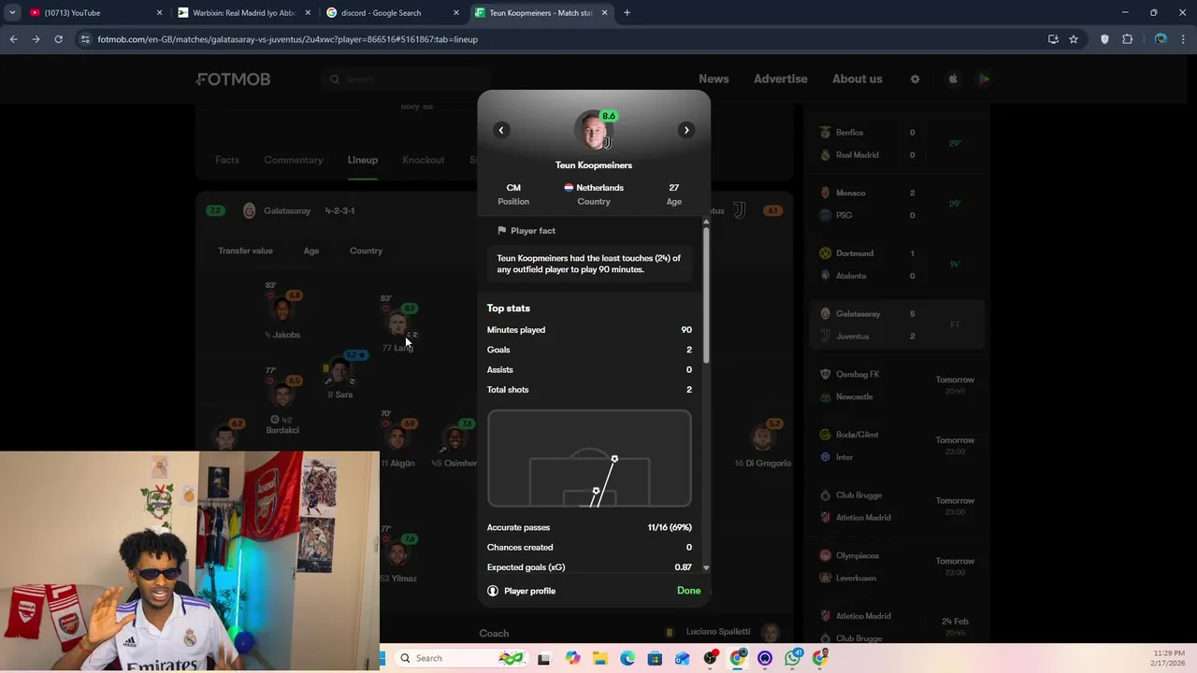Click the green 8.6 rating badge
Image resolution: width=1197 pixels, height=673 pixels.
pyautogui.click(x=609, y=116)
